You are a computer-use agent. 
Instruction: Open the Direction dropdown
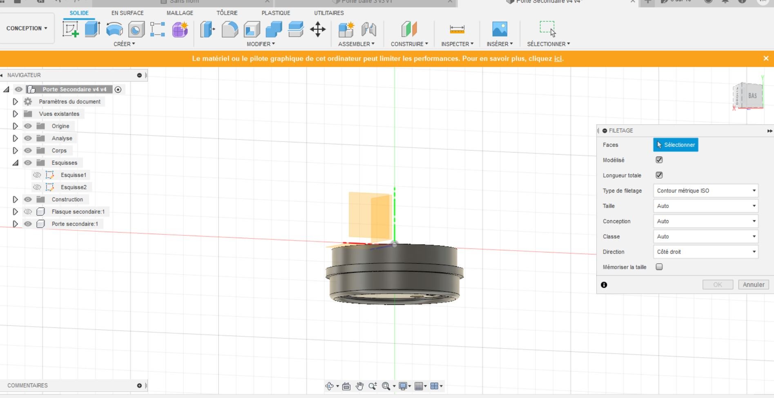[705, 252]
